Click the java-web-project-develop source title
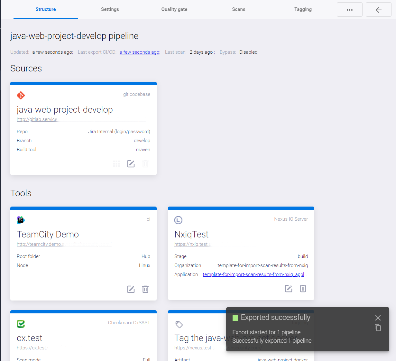The width and height of the screenshot is (396, 361). coord(65,109)
